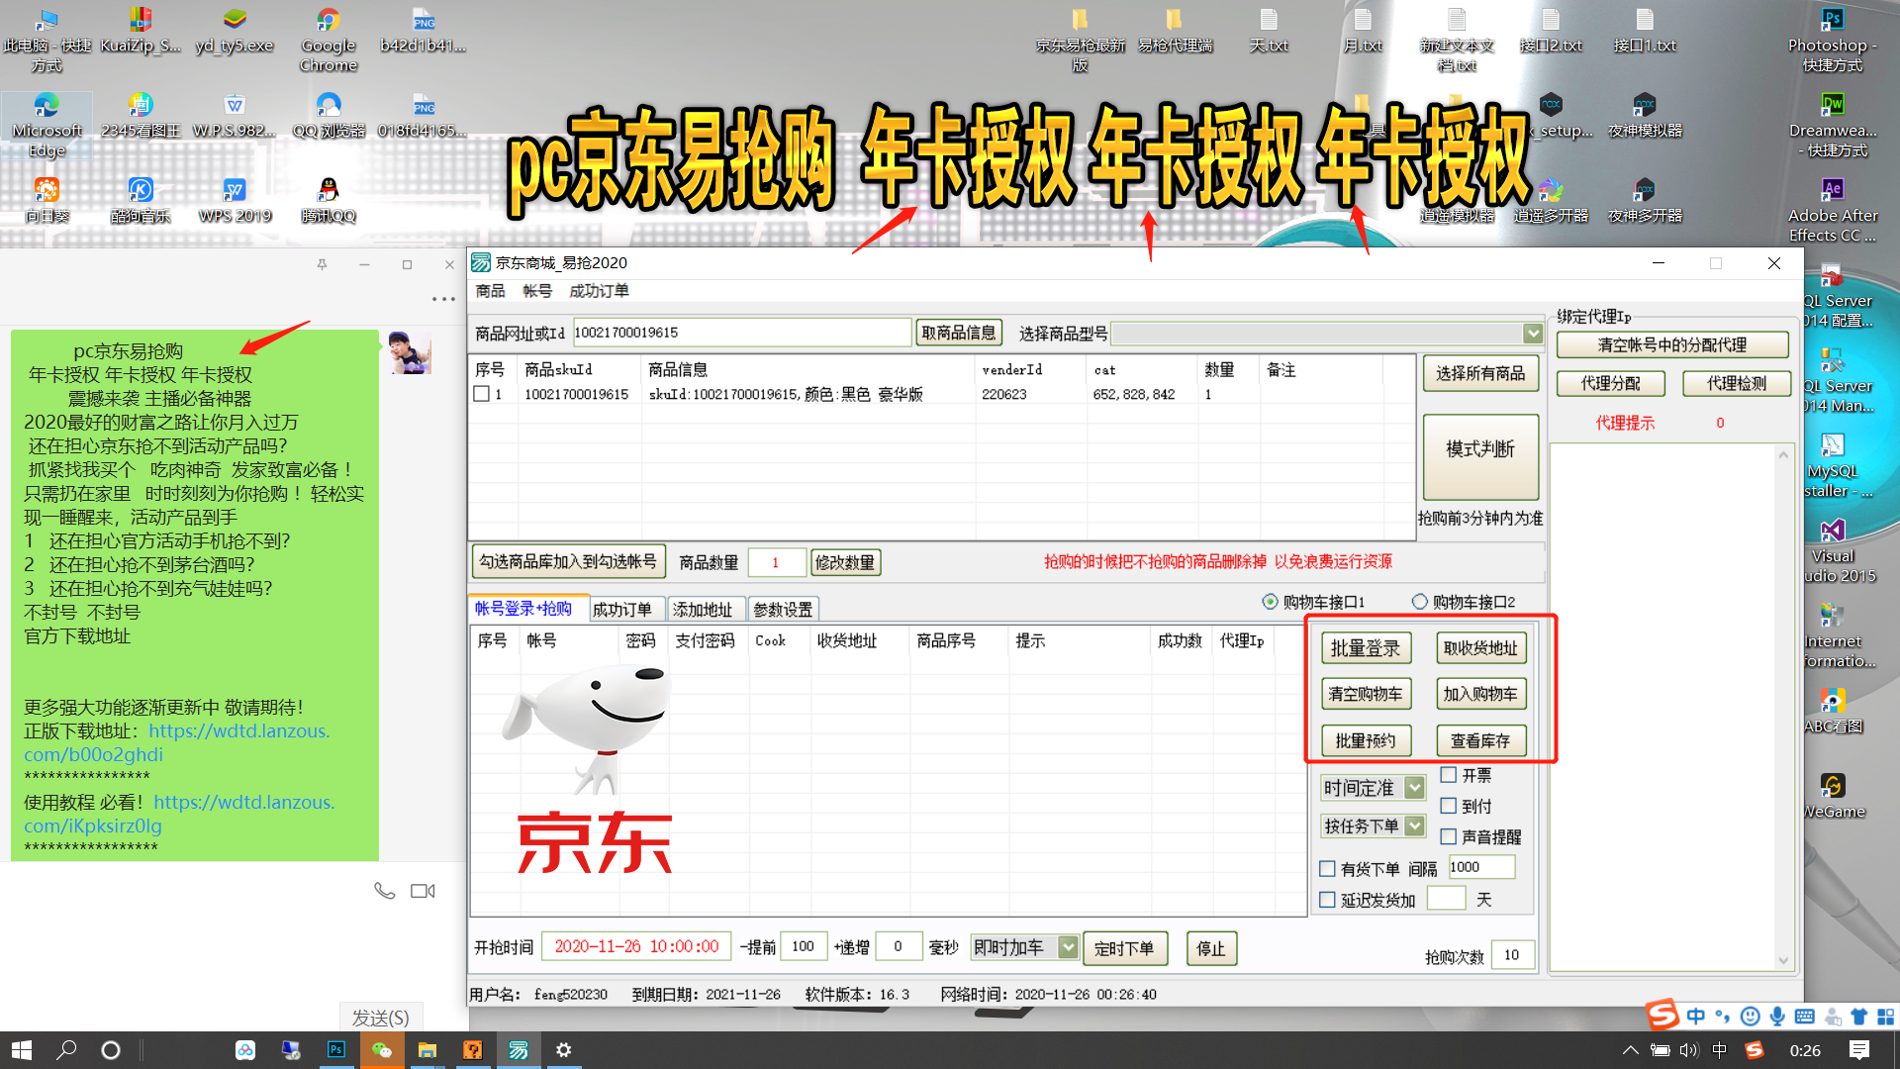Image resolution: width=1900 pixels, height=1069 pixels.
Task: Click 商品网址或Id input field
Action: (x=741, y=333)
